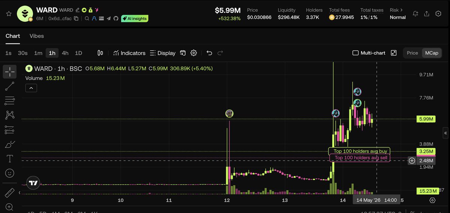Viewport: 450px width, 213px height.
Task: Select the 1s timeframe
Action: [x=8, y=53]
